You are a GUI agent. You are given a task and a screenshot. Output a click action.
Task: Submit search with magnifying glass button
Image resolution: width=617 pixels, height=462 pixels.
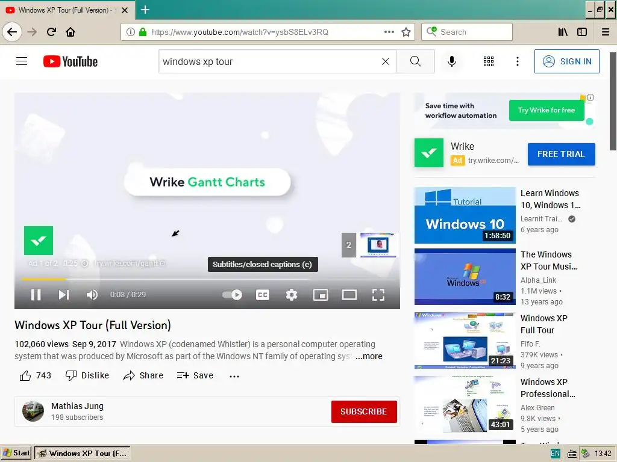[x=416, y=61]
